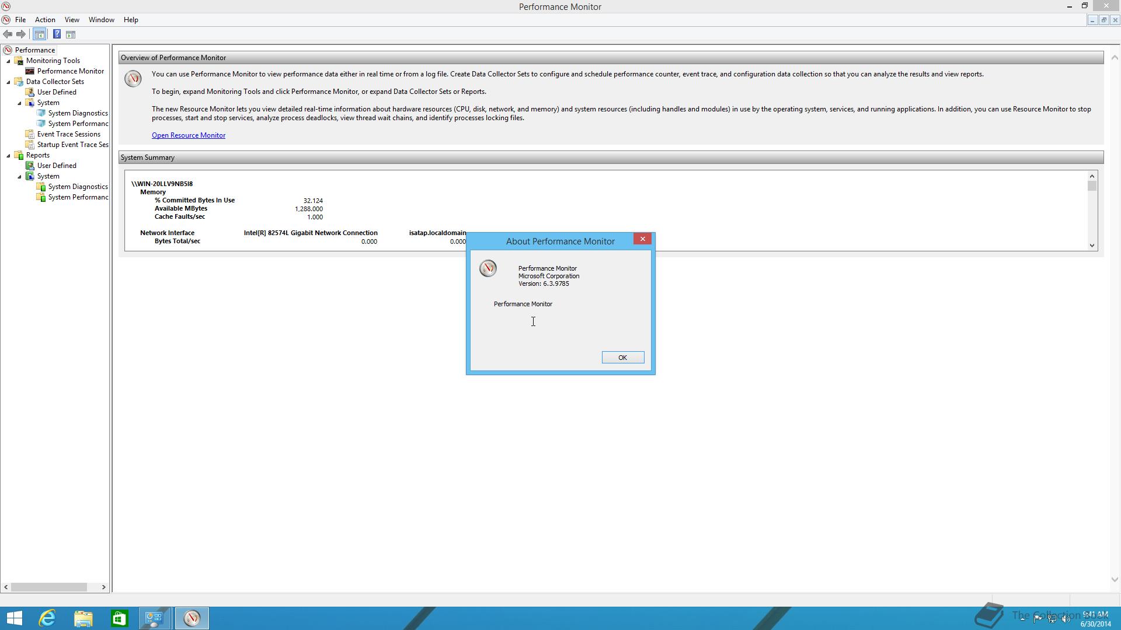Click System Performance collector set icon
The height and width of the screenshot is (630, 1121).
pos(41,124)
